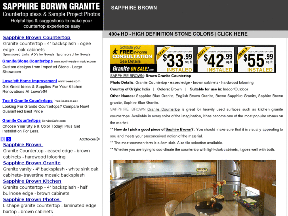Open the kitchen countertop photo
The image size is (288, 216).
[193, 188]
